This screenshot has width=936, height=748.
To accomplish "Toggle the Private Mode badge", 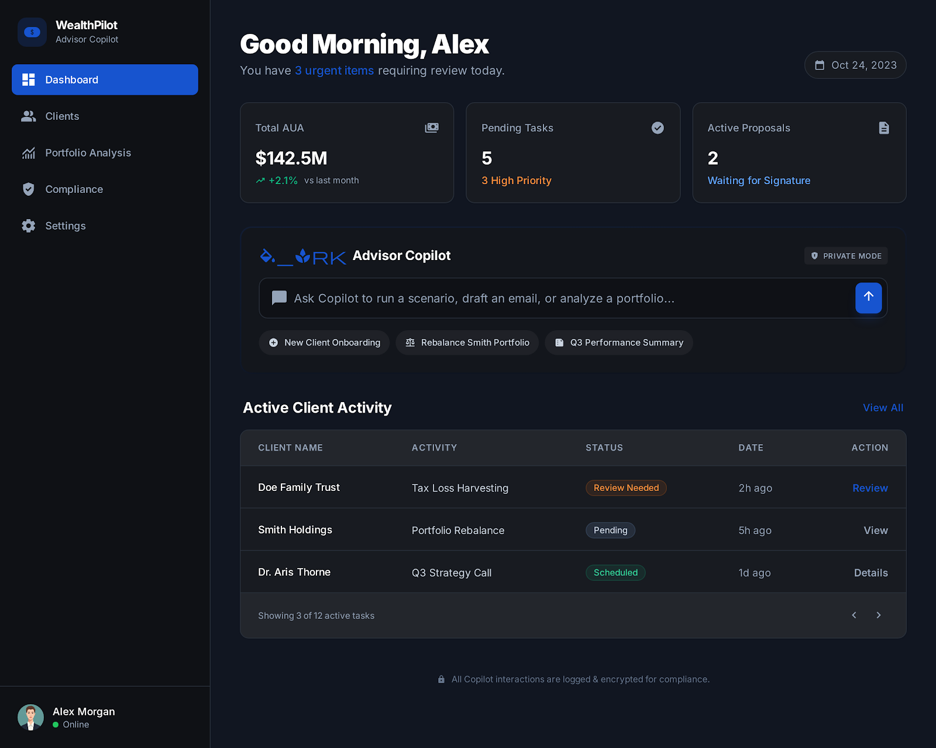I will point(846,256).
